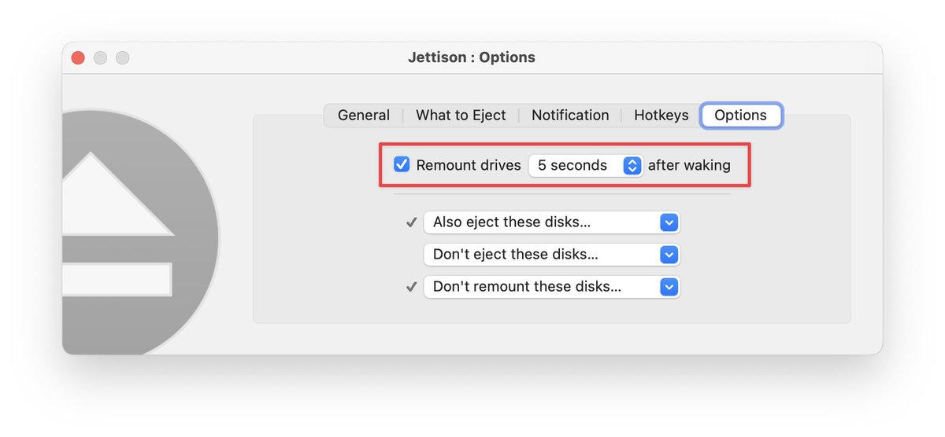The height and width of the screenshot is (437, 945).
Task: Uncheck the Remount drives checkbox
Action: 402,165
